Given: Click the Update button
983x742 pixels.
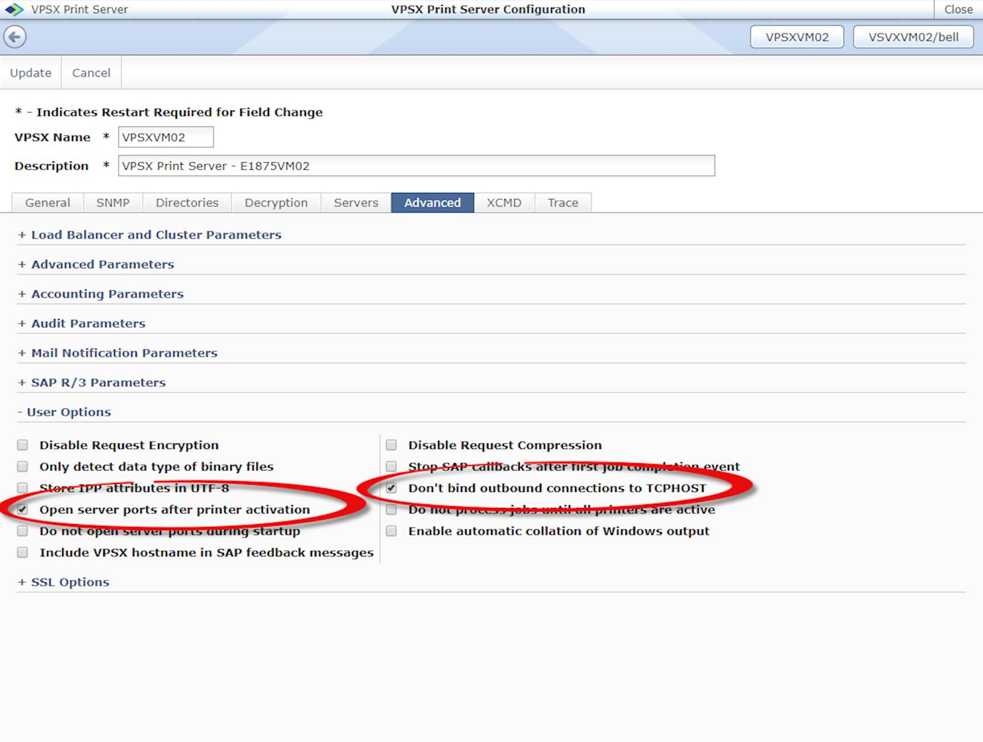Looking at the screenshot, I should point(31,72).
